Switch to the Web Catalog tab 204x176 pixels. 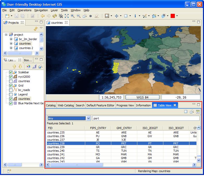66,105
